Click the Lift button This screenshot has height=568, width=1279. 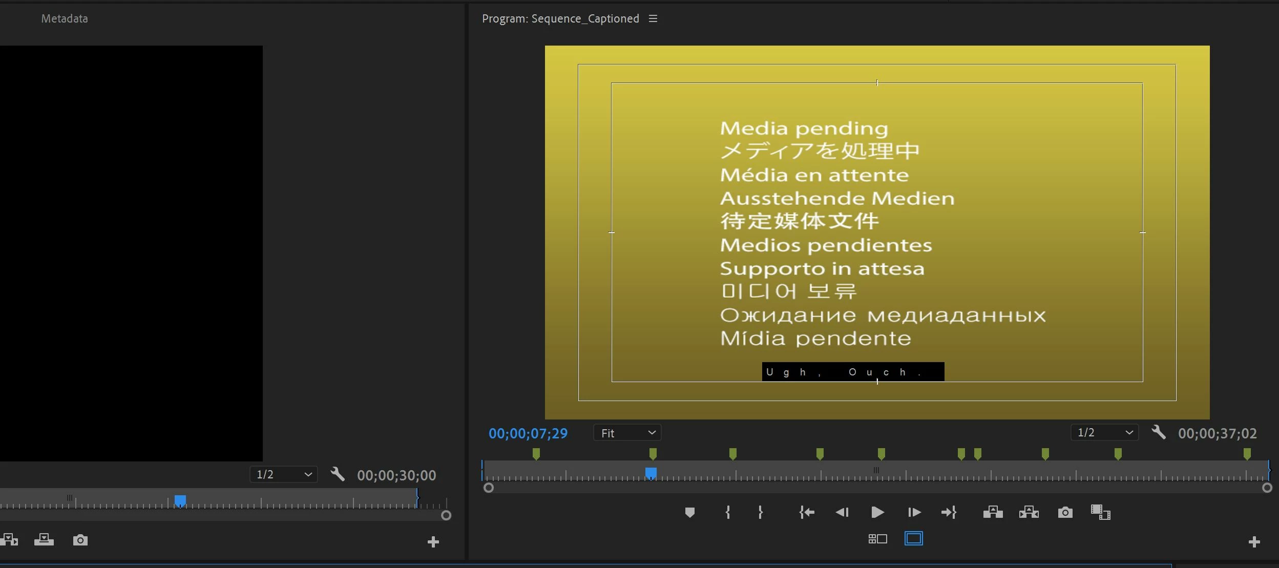[x=993, y=512]
